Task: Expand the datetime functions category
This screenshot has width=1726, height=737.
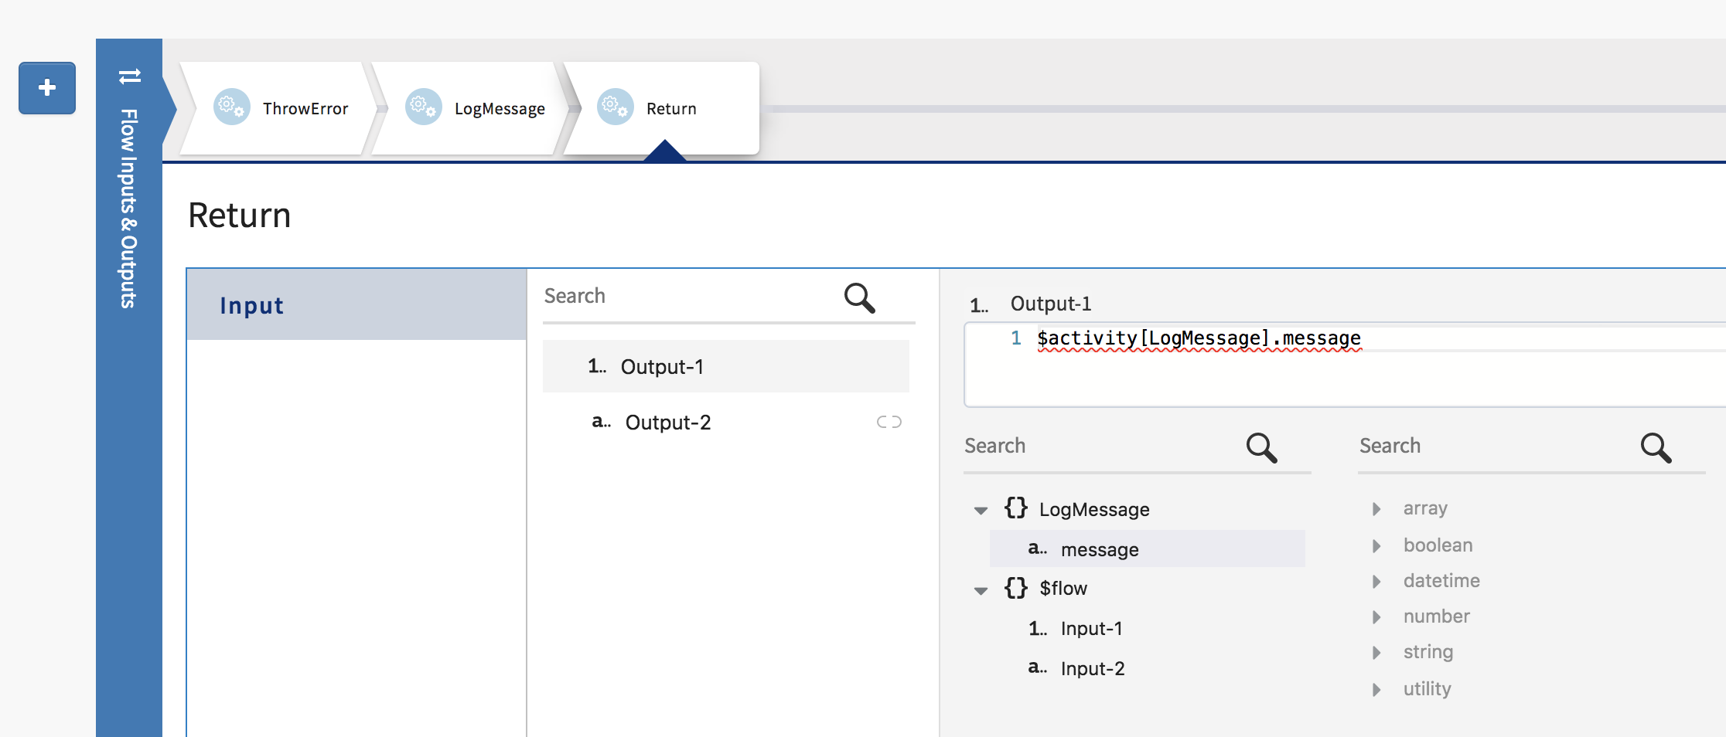Action: [1376, 582]
